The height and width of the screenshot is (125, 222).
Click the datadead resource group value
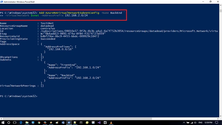(x=47, y=26)
